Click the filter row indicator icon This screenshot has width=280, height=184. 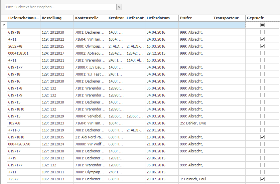[3, 25]
